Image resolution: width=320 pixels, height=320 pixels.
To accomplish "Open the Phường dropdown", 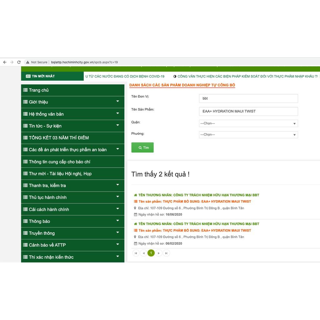I will point(248,135).
